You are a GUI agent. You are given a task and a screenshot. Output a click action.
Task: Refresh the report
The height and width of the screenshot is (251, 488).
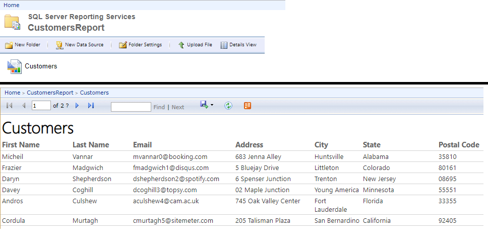coord(228,106)
